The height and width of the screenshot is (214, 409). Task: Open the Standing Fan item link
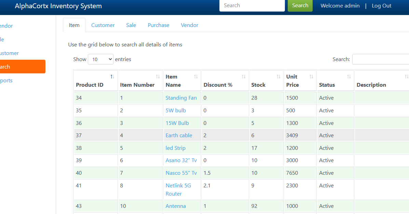pos(181,98)
